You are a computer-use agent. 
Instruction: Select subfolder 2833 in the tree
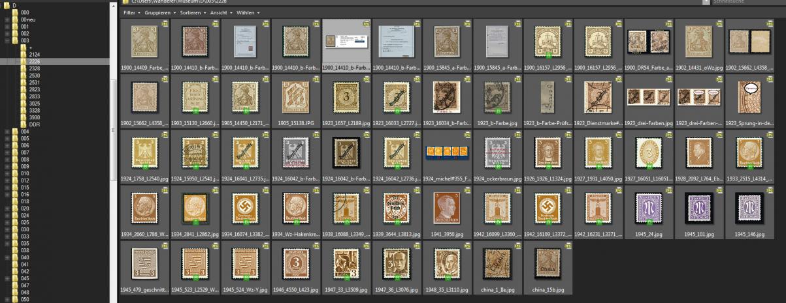30,96
